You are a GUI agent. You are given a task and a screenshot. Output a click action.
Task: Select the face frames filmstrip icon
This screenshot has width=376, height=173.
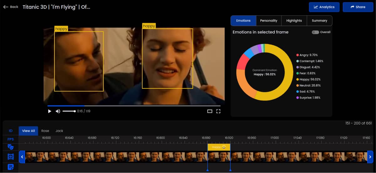tap(11, 157)
